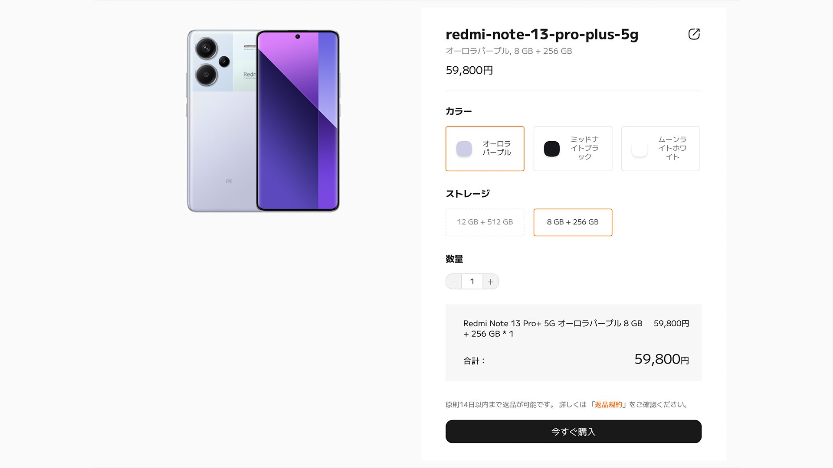This screenshot has height=468, width=833.
Task: Click the large 合計 total price amount
Action: coord(661,359)
